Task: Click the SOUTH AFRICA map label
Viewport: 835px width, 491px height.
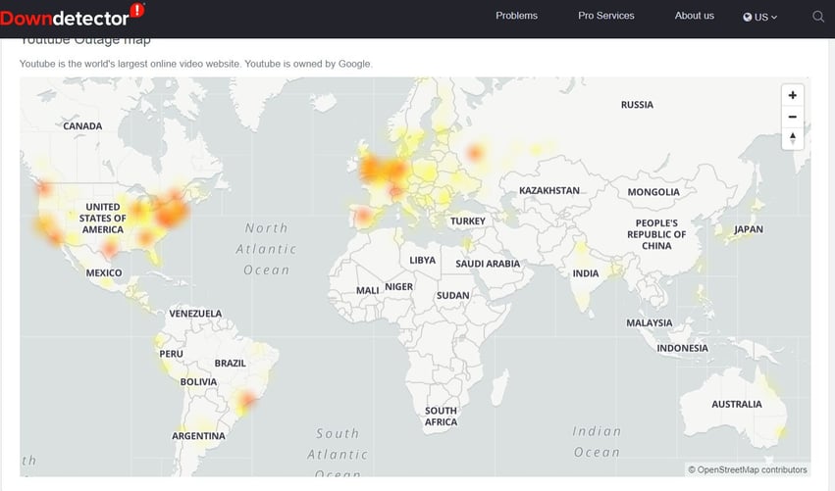Action: (441, 417)
